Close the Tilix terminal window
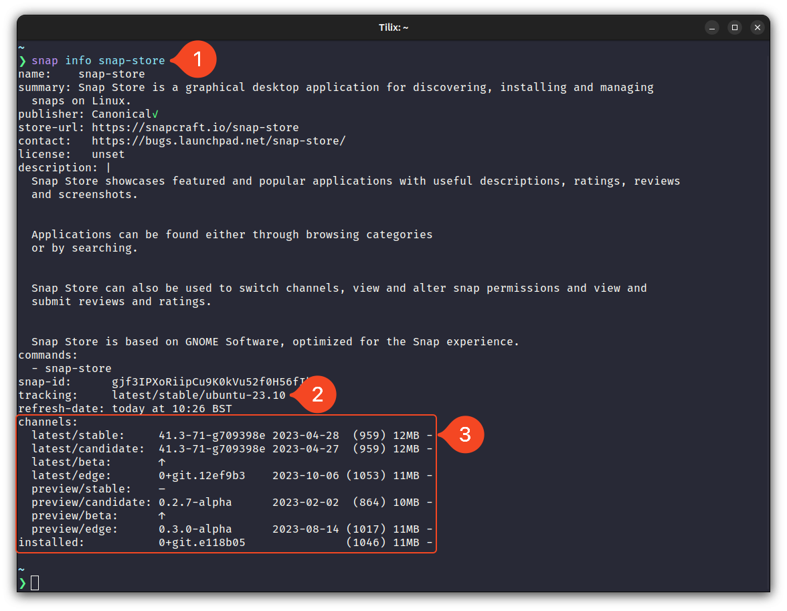 (x=757, y=27)
